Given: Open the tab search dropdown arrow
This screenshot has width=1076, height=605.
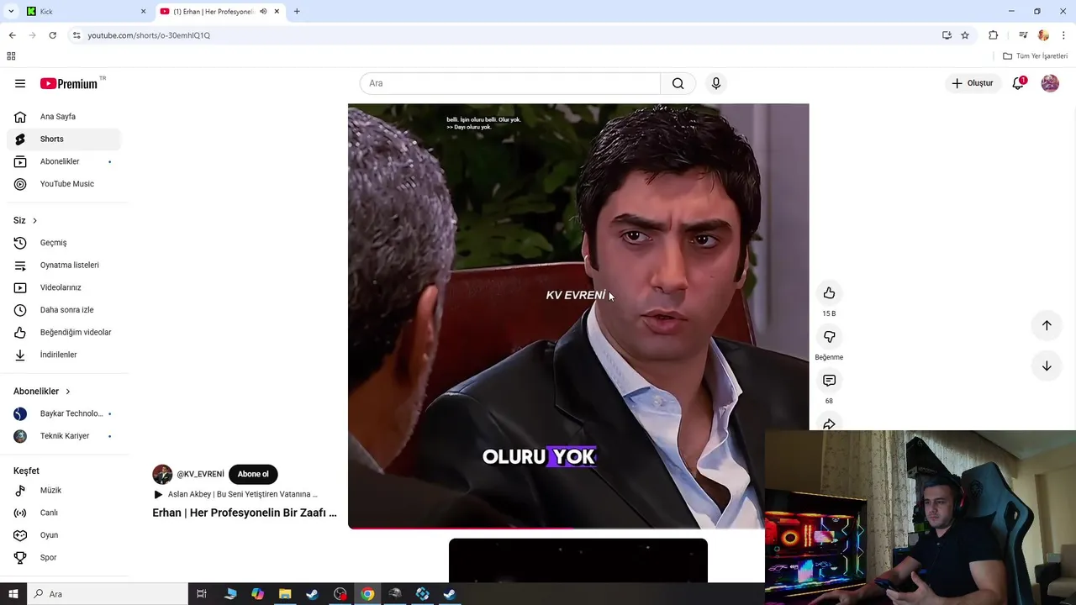Looking at the screenshot, I should click(x=11, y=12).
